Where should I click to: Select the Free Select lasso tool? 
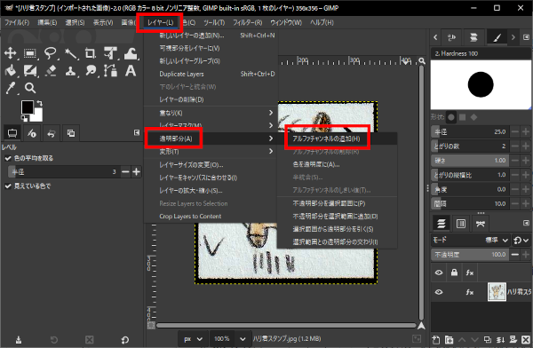(51, 53)
